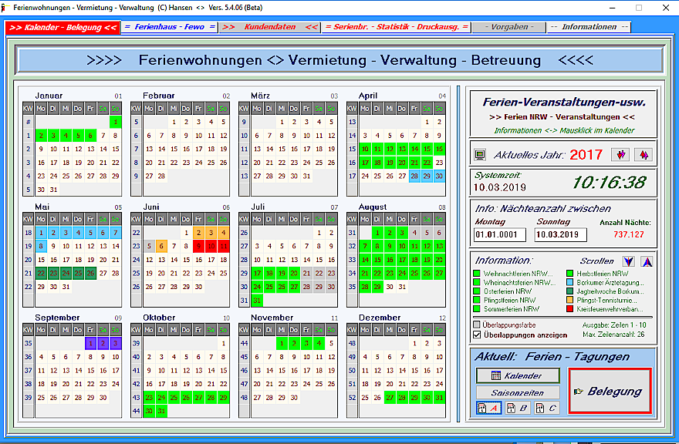Click the red Kreisfeuerwehrverband color swatch

coord(569,309)
